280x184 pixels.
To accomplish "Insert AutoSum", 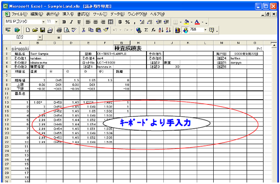I will tap(146, 30).
